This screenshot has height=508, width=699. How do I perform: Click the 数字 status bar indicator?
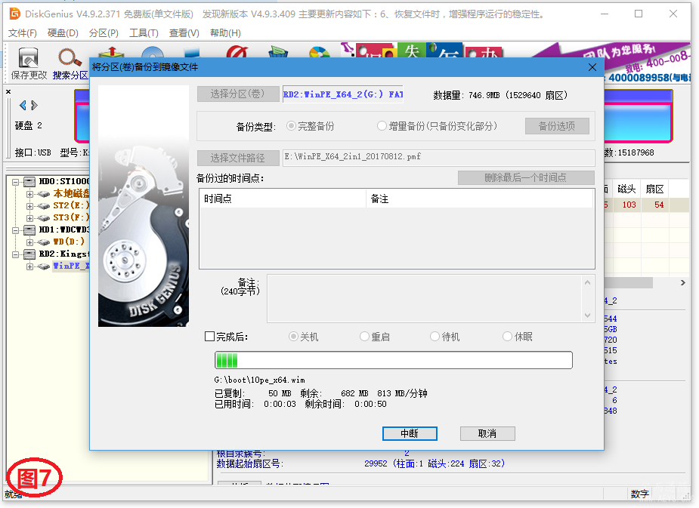[640, 494]
